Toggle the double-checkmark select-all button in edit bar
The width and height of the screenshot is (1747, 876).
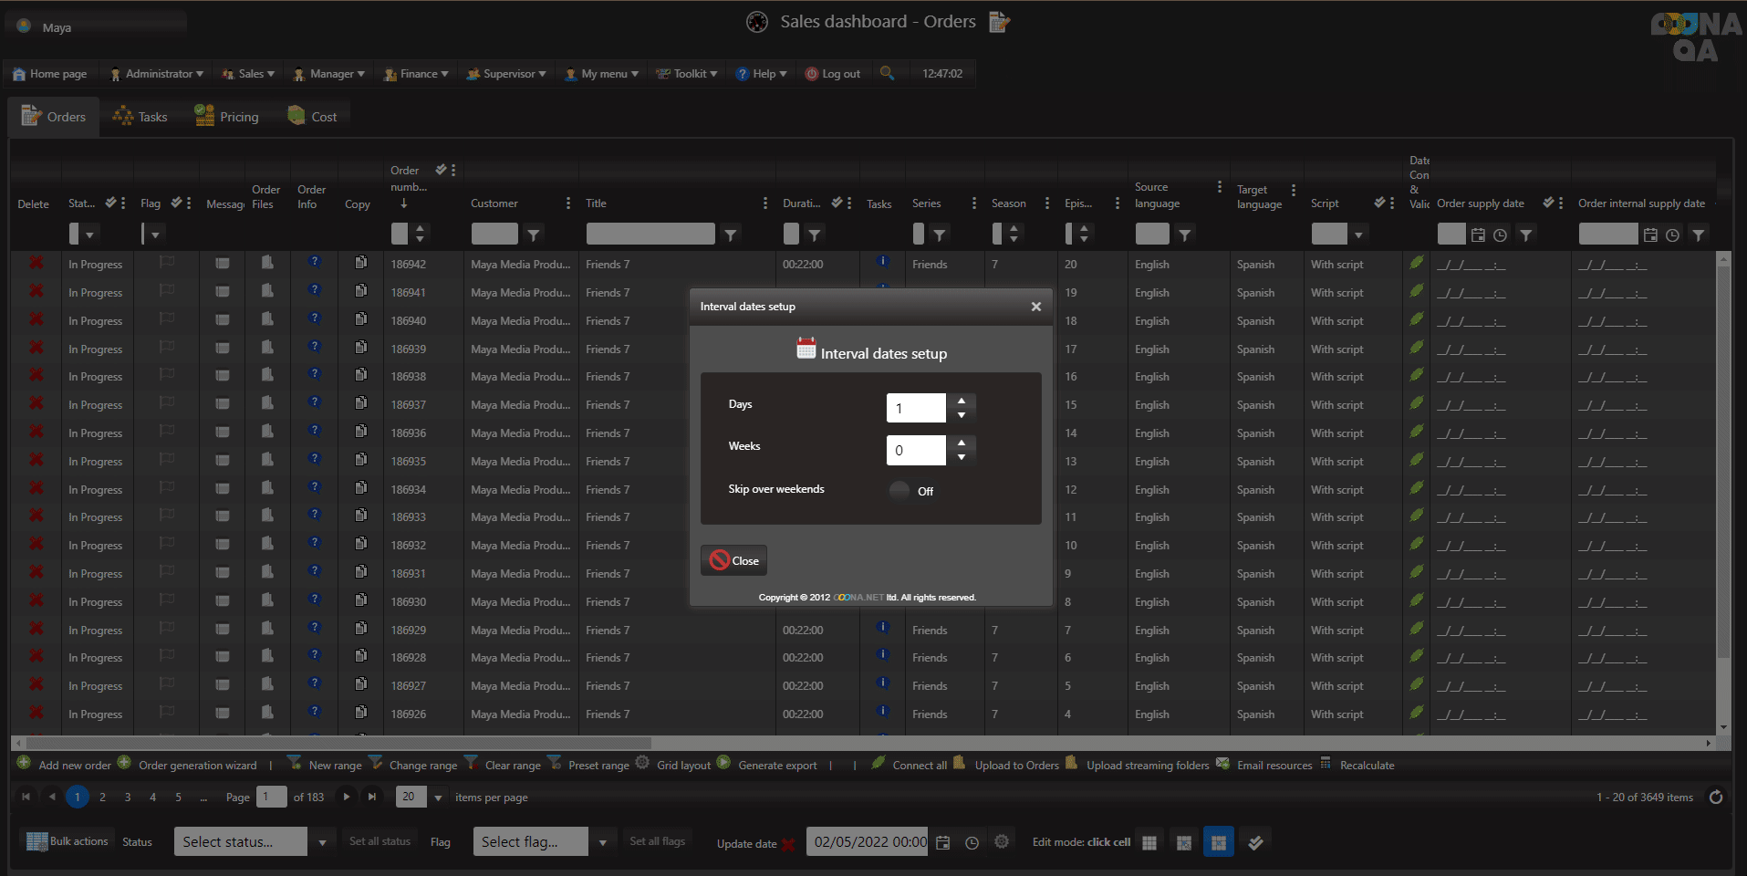1255,842
